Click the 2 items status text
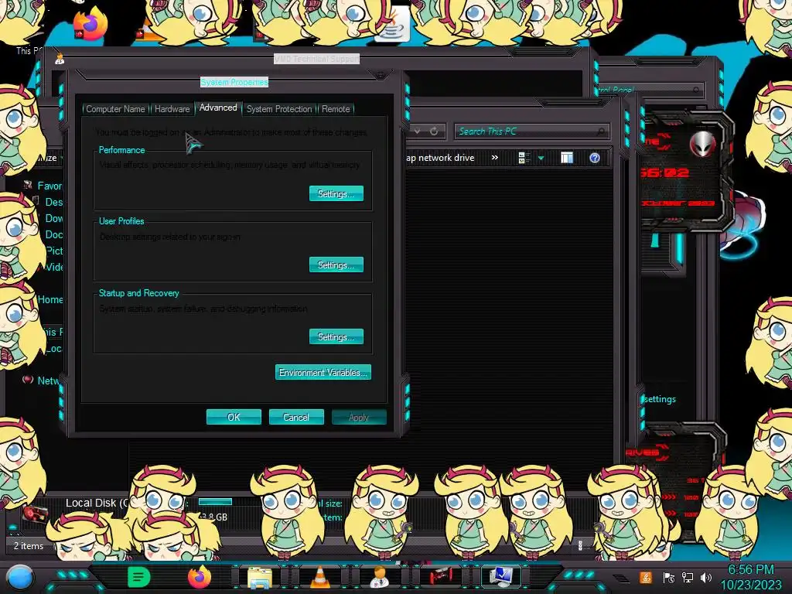Viewport: 792px width, 594px height. pos(29,546)
